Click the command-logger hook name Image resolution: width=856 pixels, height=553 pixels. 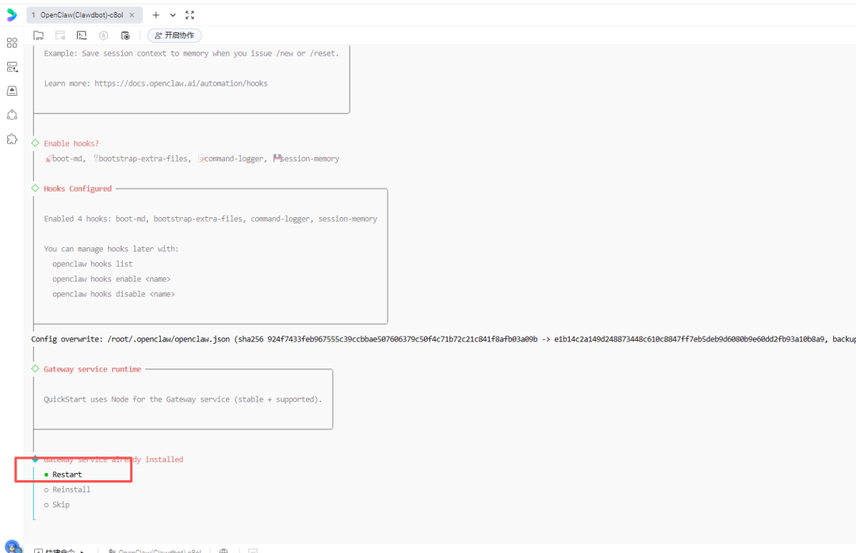point(235,159)
